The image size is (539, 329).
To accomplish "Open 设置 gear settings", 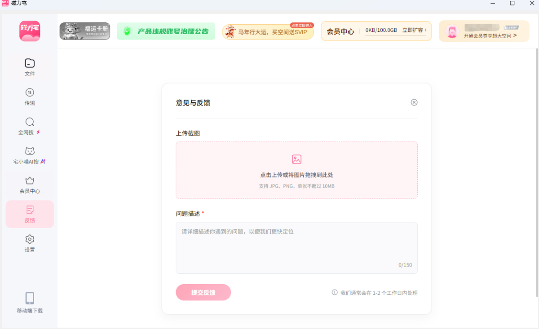I will click(30, 244).
